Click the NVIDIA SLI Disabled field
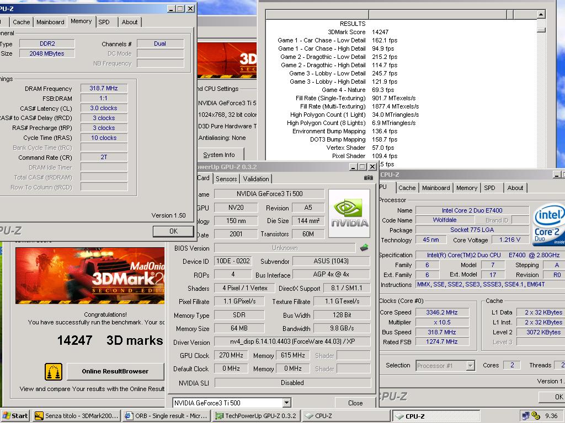565x423 pixels. (x=292, y=383)
